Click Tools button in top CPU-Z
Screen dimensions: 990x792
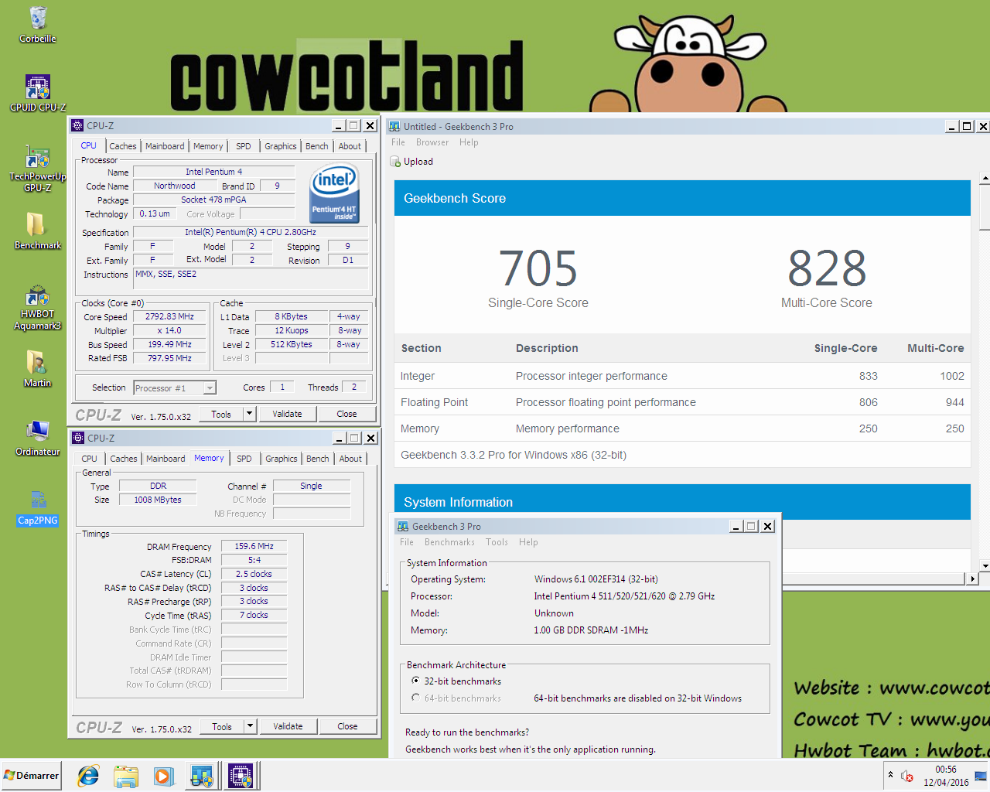tap(221, 414)
